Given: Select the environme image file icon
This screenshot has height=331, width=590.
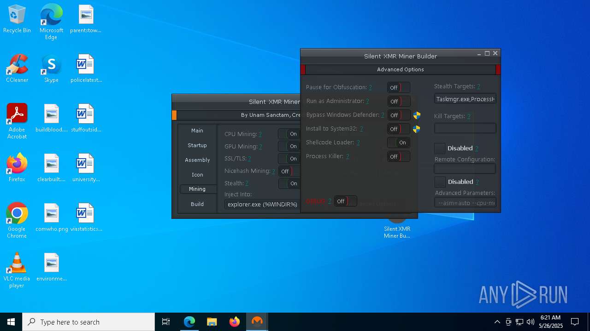Looking at the screenshot, I should (x=51, y=267).
